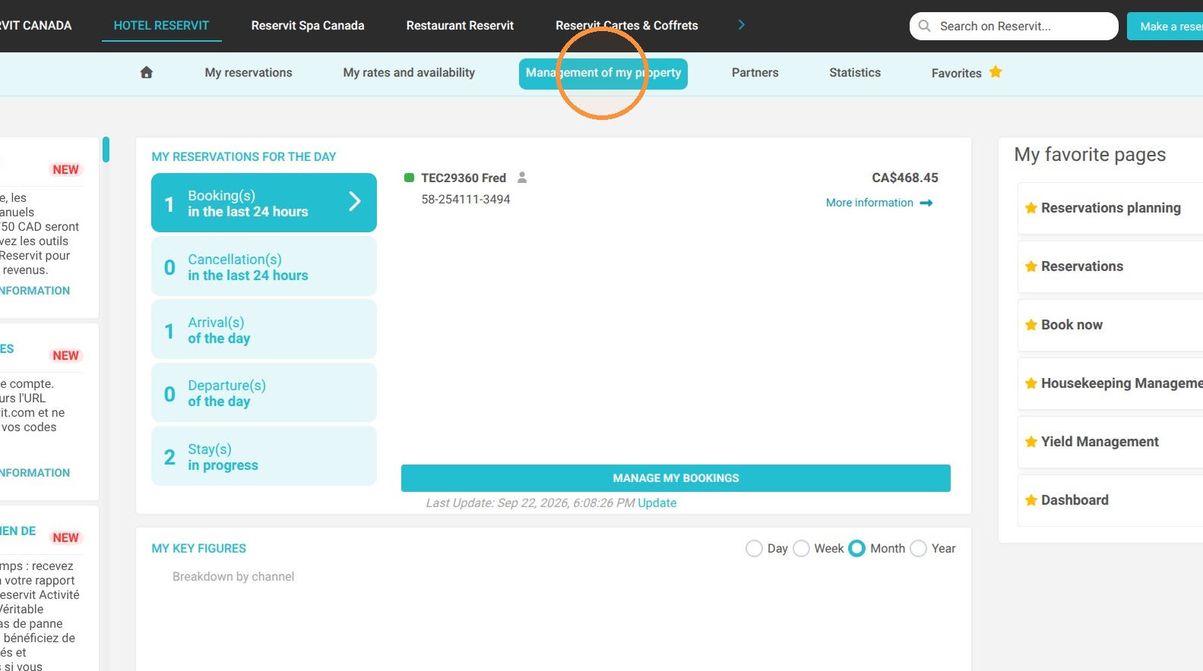Click the Make a reservation button

1165,26
